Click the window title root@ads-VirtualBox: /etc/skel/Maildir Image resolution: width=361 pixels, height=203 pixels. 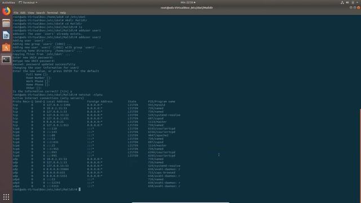tap(187, 7)
